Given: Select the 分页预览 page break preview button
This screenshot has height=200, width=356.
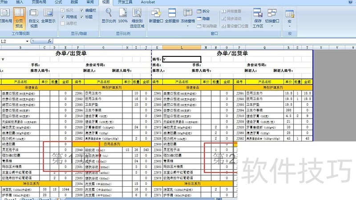Looking at the screenshot, I should click(19, 18).
